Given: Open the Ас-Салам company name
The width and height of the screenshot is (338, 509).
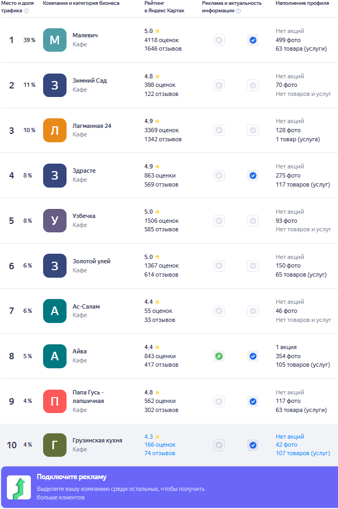Looking at the screenshot, I should tap(86, 306).
